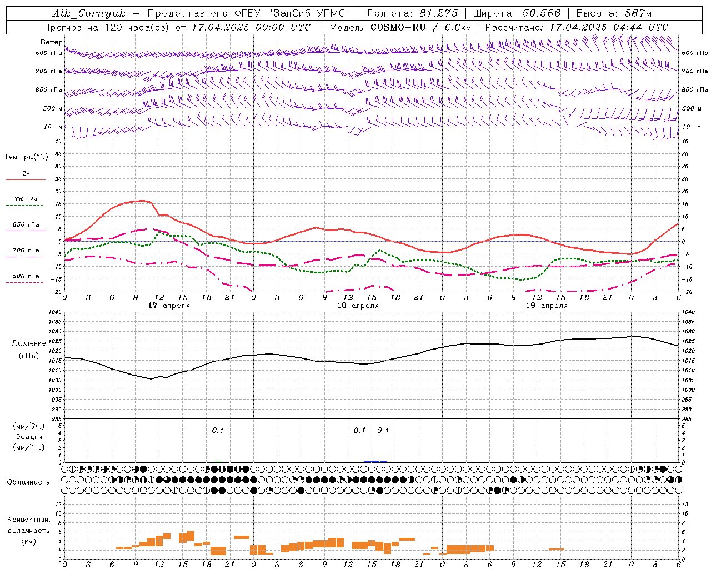Image resolution: width=711 pixels, height=569 pixels.
Task: Click the 'Давление' pressure panel label
Action: pyautogui.click(x=29, y=343)
